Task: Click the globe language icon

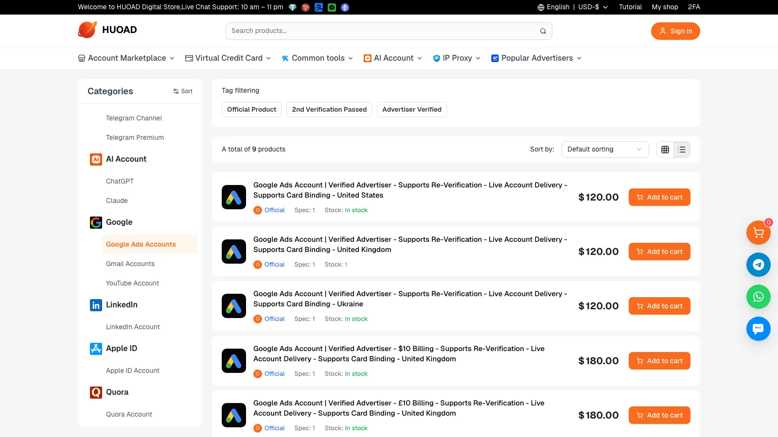Action: click(541, 7)
